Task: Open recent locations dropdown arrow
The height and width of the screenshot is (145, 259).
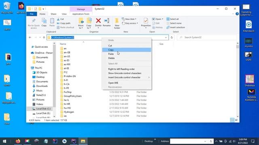Action: 40,37
